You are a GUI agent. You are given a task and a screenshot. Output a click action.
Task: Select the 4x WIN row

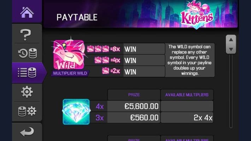(125, 60)
